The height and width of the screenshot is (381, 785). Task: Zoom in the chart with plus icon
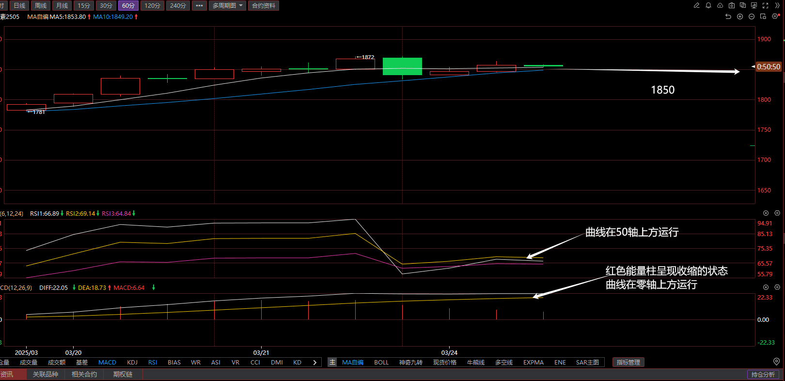click(740, 16)
